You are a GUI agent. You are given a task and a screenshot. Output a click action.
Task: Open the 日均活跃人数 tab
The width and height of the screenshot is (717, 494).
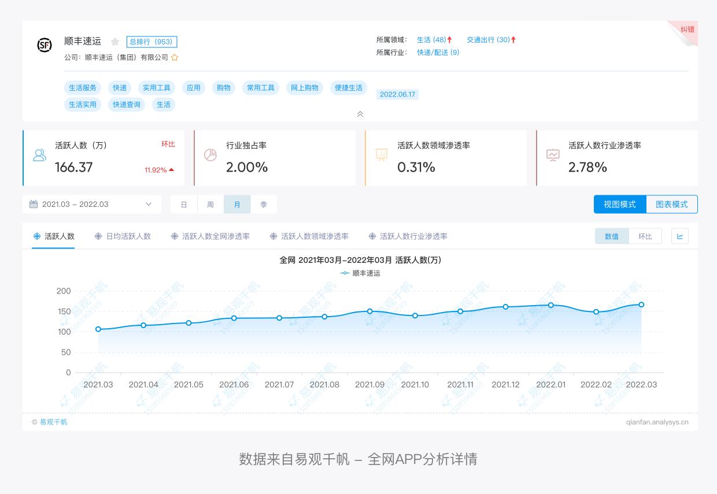[123, 236]
